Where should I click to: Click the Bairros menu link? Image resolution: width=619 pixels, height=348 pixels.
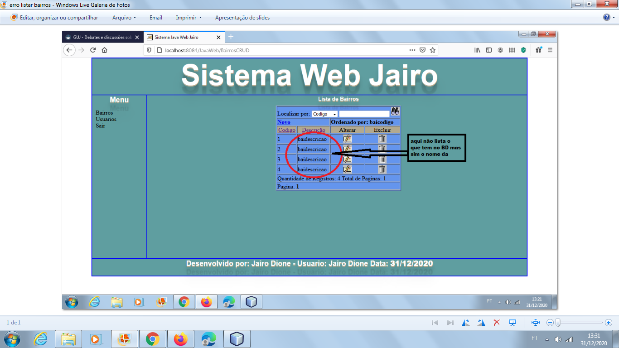click(x=104, y=112)
